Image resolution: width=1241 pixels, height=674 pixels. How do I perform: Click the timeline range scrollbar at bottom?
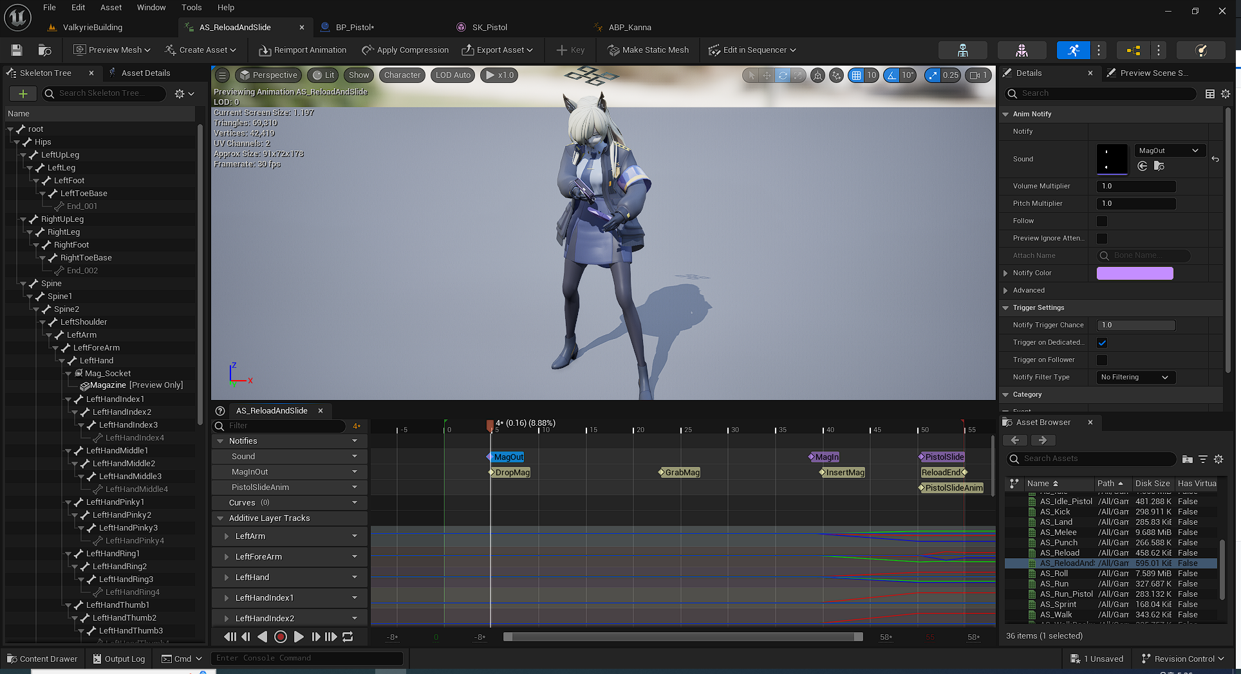point(683,637)
